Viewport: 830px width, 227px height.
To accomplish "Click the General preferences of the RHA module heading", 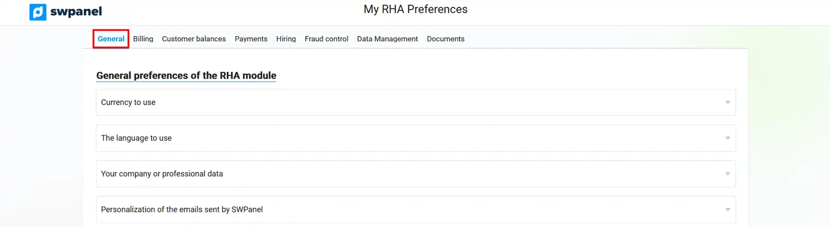I will (x=186, y=75).
